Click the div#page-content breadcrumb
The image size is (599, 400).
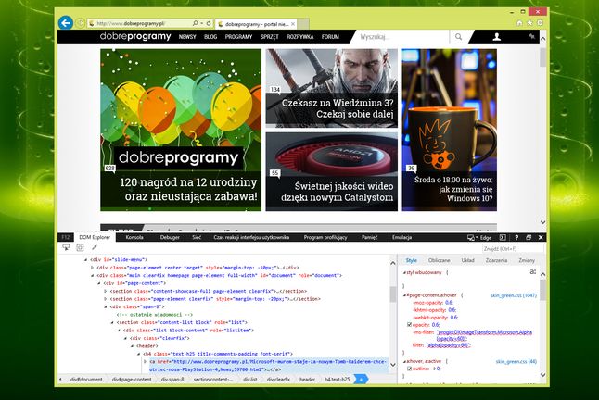coord(132,380)
